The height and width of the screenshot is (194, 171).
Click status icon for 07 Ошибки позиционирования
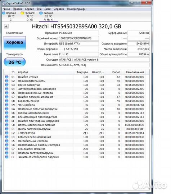pyautogui.click(x=7, y=97)
